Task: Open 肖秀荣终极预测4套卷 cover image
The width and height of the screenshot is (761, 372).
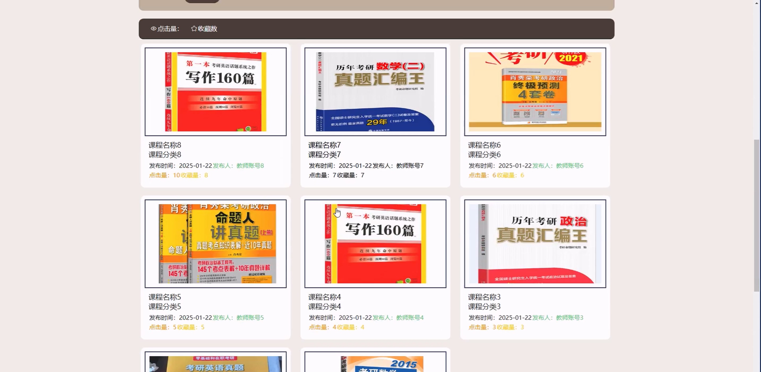Action: tap(535, 92)
